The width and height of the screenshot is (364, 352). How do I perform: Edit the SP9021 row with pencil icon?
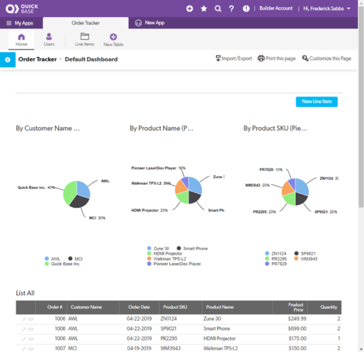coord(24,329)
